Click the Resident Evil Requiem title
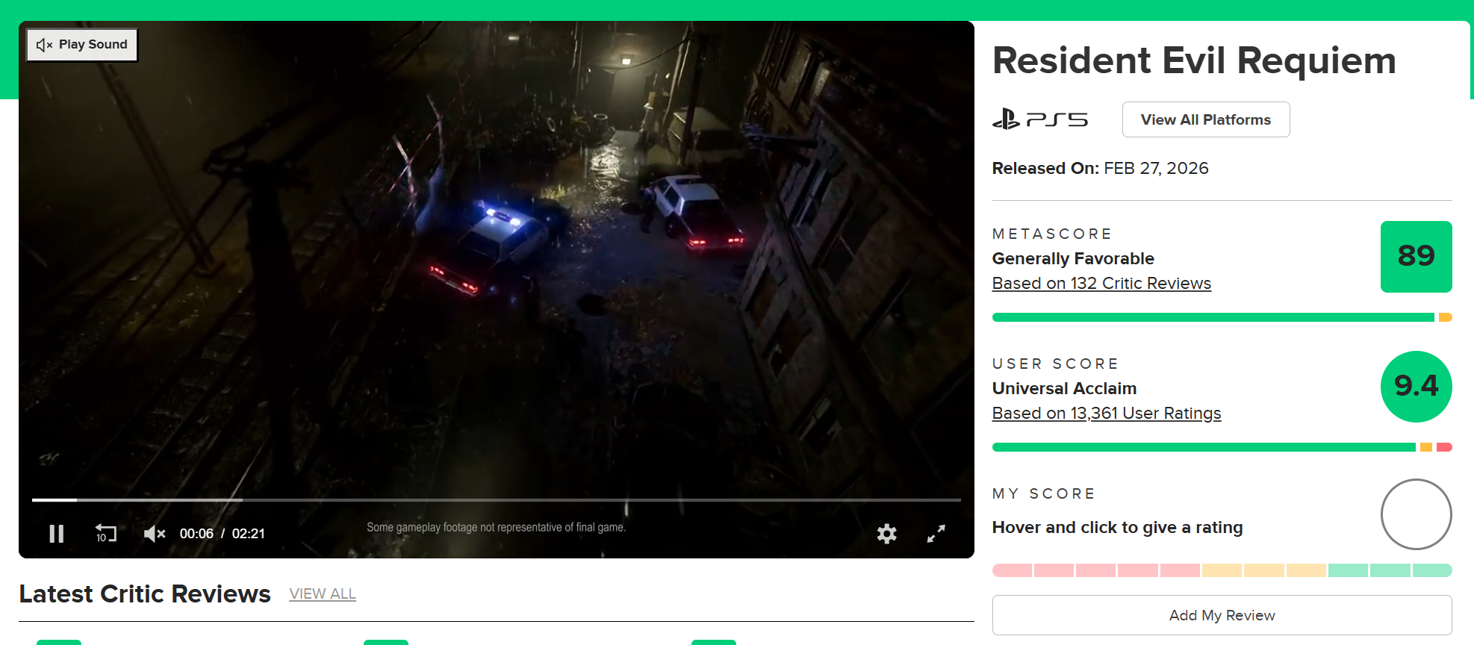The height and width of the screenshot is (645, 1474). point(1194,60)
